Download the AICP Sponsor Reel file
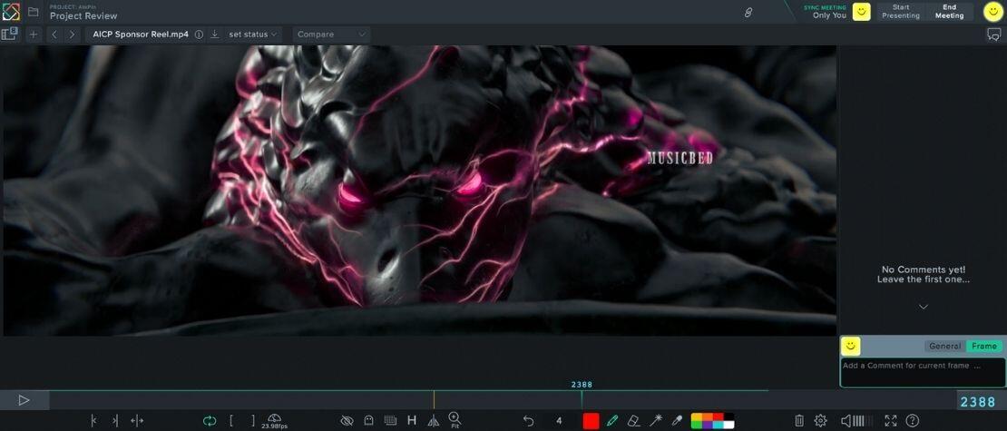This screenshot has width=1007, height=431. 215,34
